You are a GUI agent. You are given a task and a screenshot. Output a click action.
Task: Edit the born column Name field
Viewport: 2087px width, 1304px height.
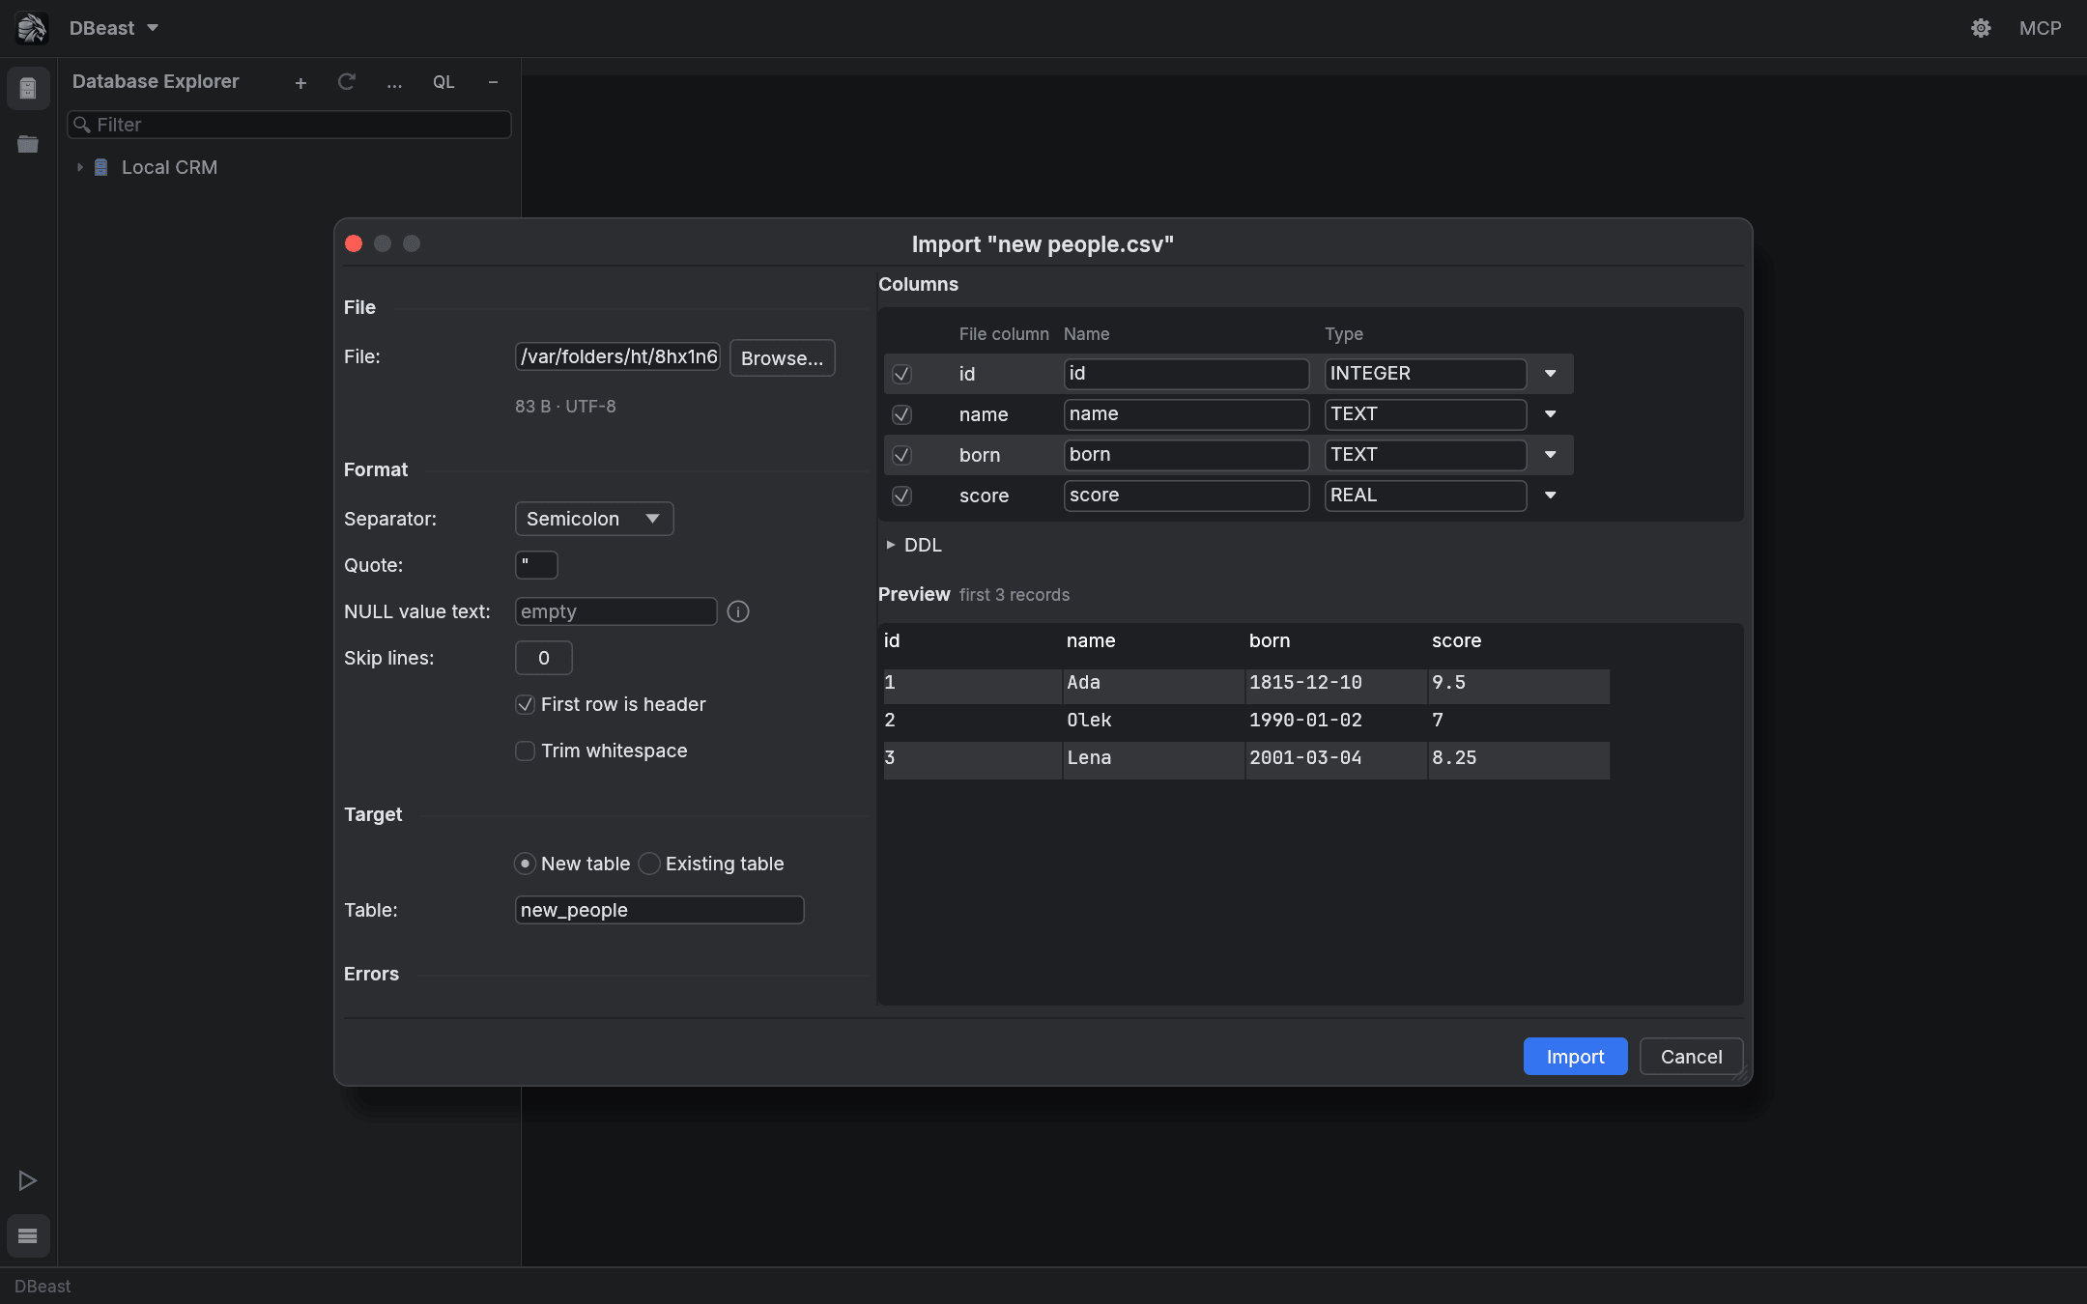(x=1186, y=455)
